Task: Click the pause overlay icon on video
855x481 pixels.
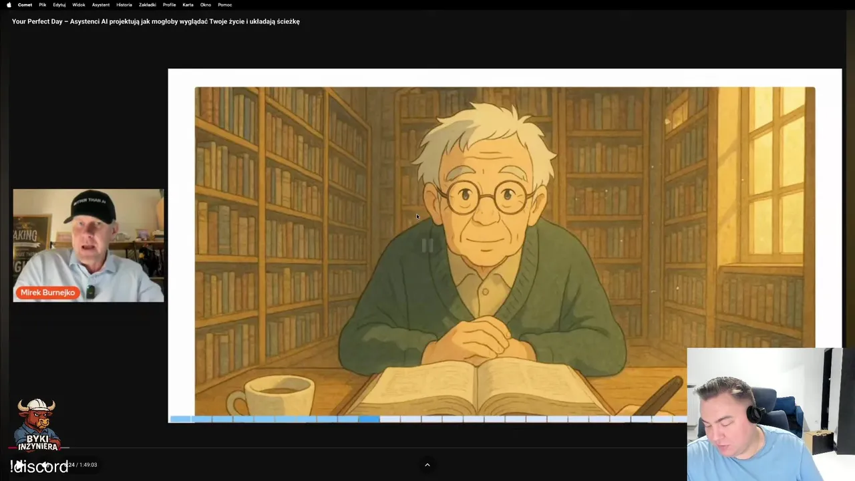Action: pyautogui.click(x=427, y=246)
